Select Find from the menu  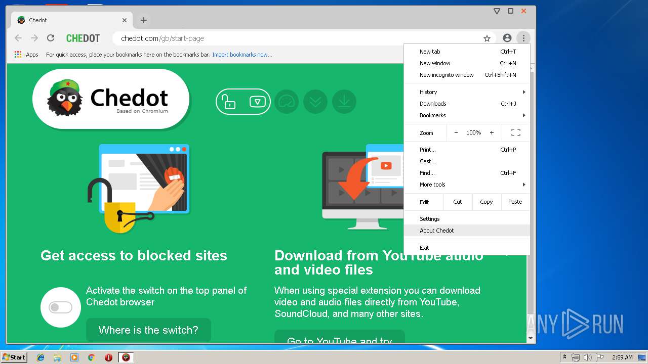point(467,173)
